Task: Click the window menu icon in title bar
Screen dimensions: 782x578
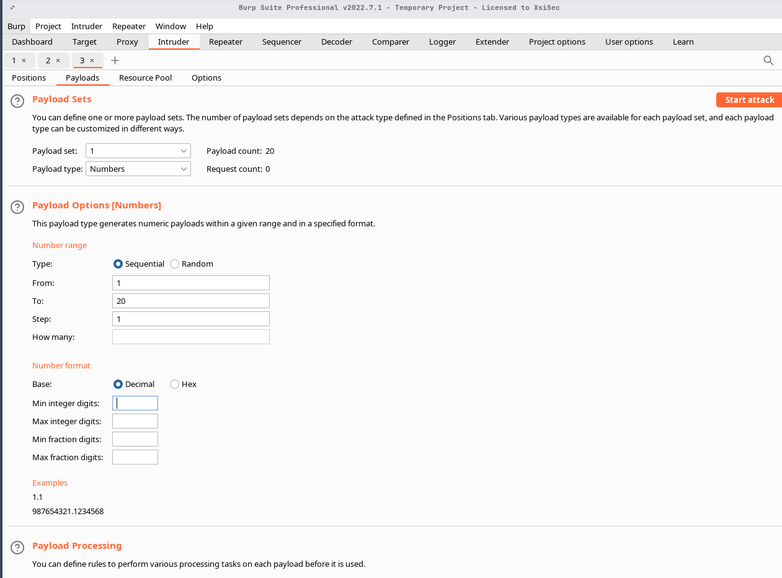Action: [x=12, y=7]
